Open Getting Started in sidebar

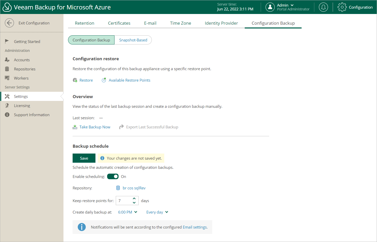coord(27,41)
